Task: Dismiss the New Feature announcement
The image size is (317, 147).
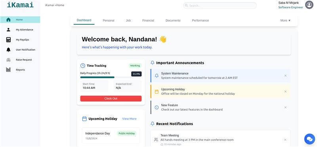Action: pyautogui.click(x=285, y=107)
